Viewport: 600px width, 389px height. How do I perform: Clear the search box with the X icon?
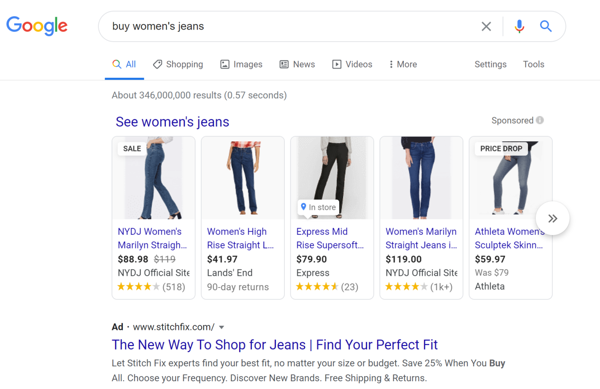coord(486,26)
